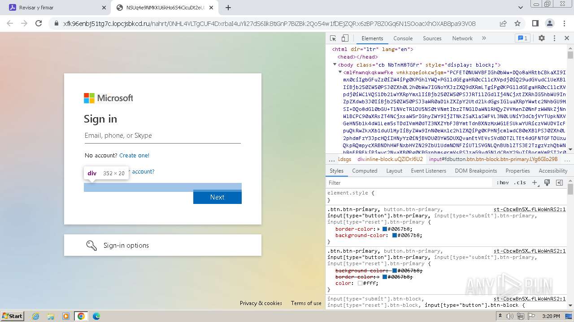The width and height of the screenshot is (574, 322).
Task: Toggle the :hov element state panel
Action: (503, 183)
